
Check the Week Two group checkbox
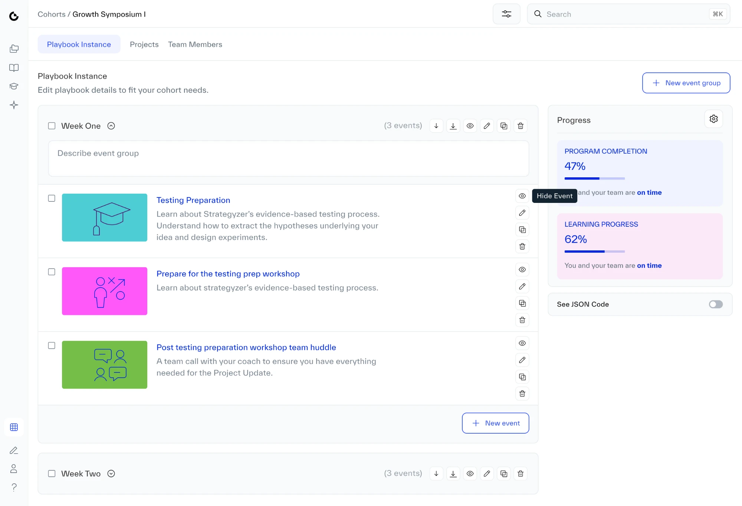[52, 473]
